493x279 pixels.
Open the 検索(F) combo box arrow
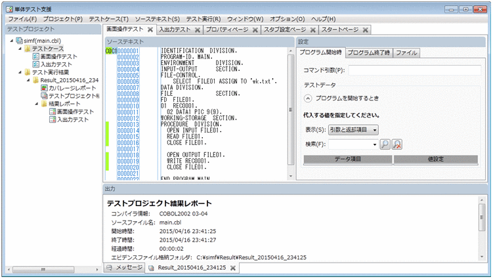coord(374,144)
